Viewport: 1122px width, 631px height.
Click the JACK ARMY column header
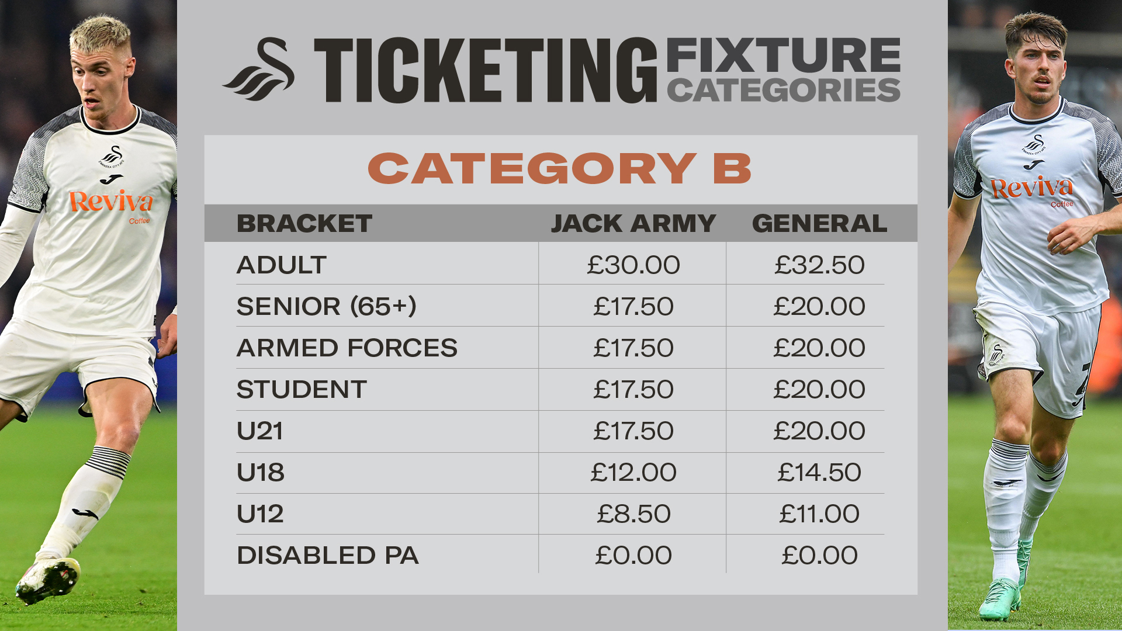tap(633, 224)
